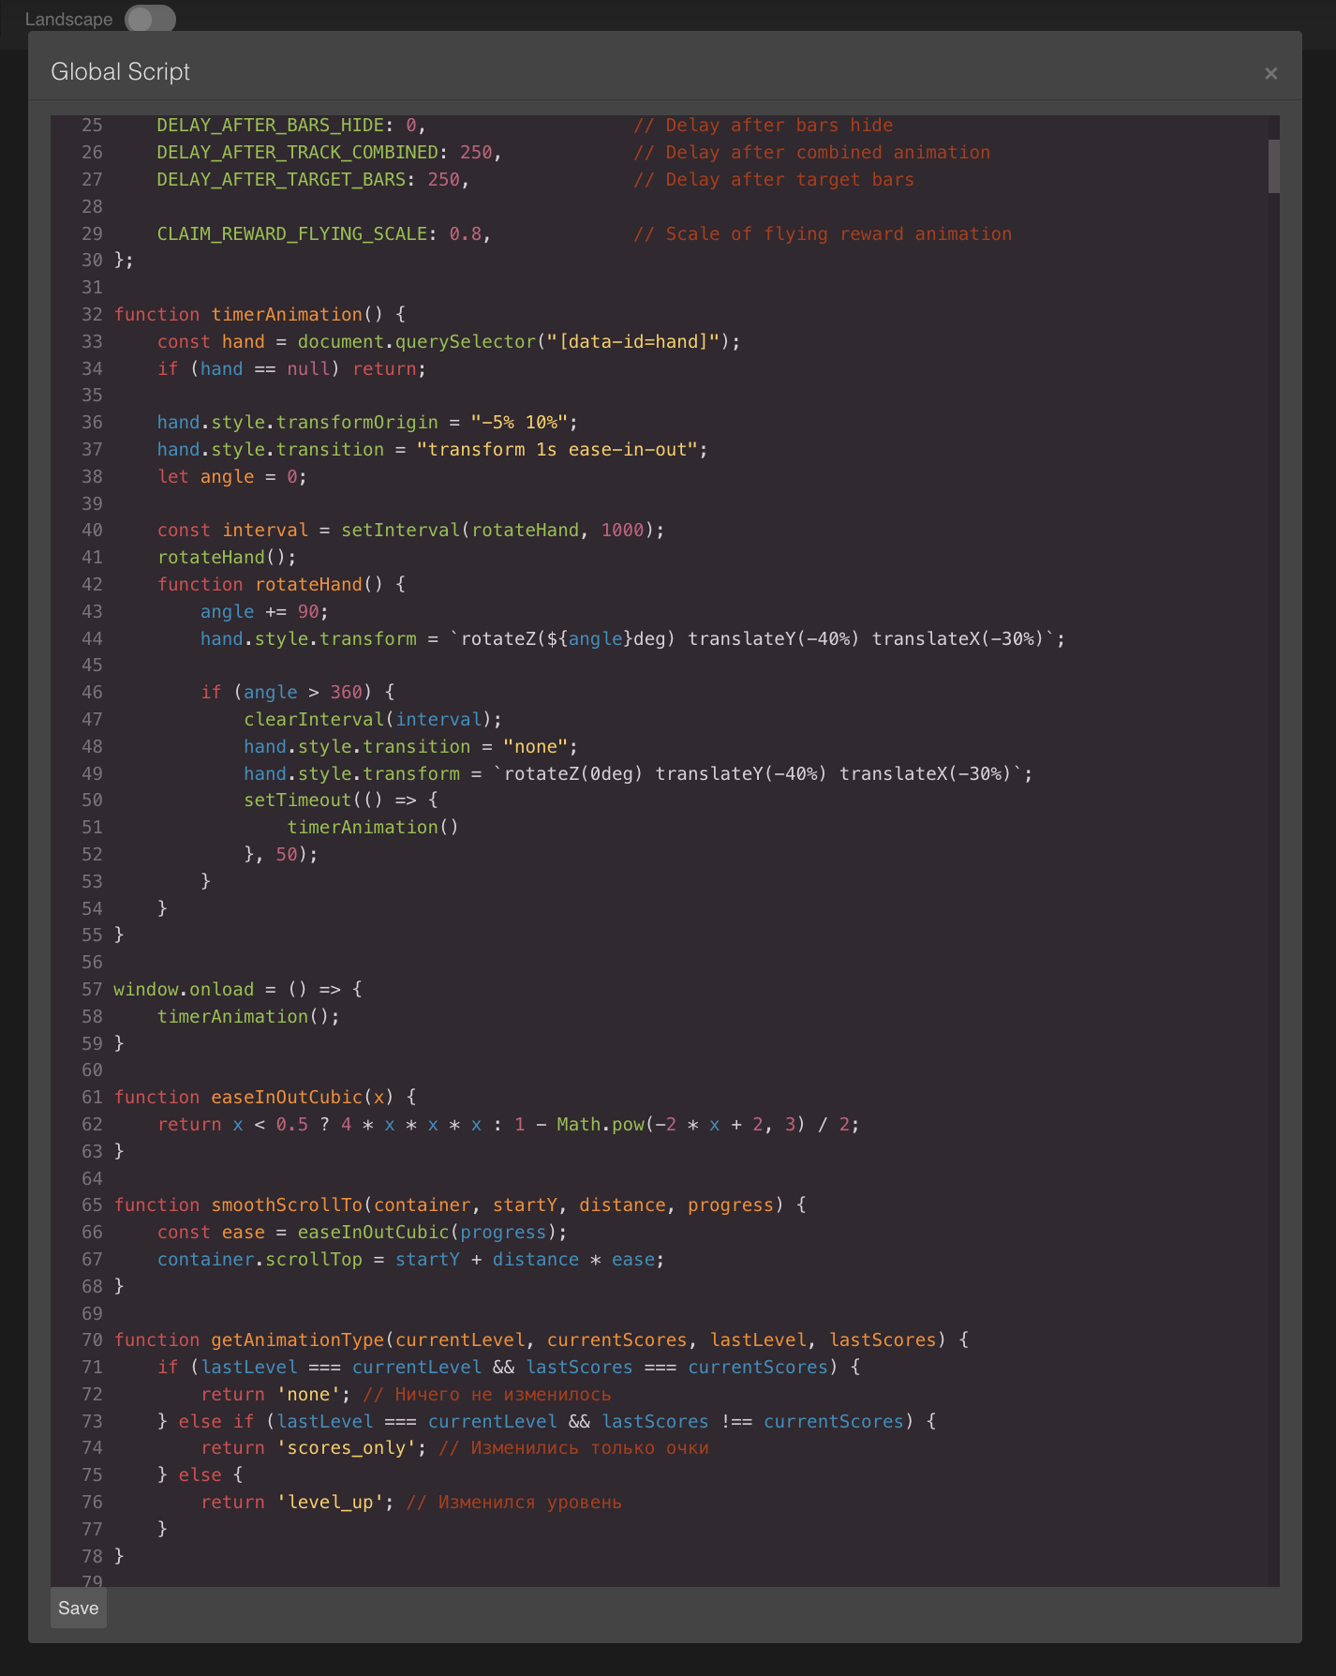Screen dimensions: 1336x1676
Task: Click the line with "transform 1s ease-in-out"
Action: point(432,449)
